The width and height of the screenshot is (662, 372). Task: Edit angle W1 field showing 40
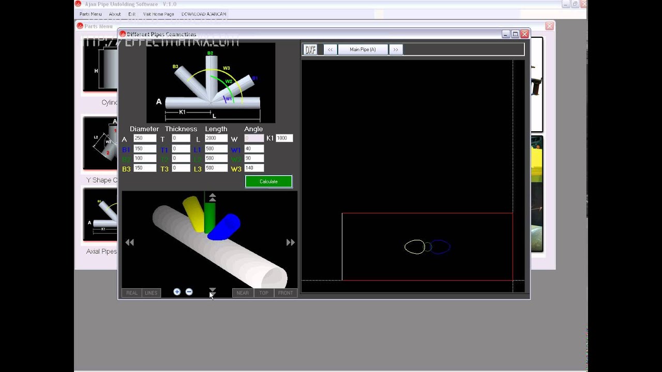pos(254,149)
